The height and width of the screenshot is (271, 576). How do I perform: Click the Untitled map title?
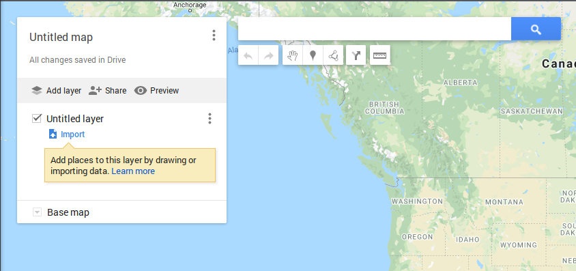click(x=61, y=37)
